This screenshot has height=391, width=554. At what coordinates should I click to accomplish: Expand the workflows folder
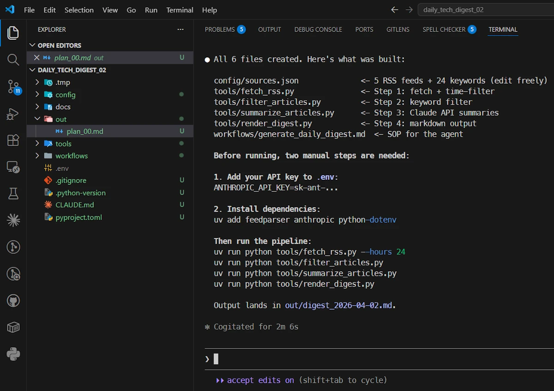point(71,156)
